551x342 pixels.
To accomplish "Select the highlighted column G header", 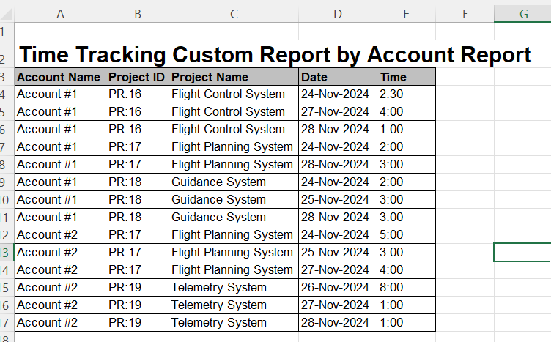I will (522, 13).
